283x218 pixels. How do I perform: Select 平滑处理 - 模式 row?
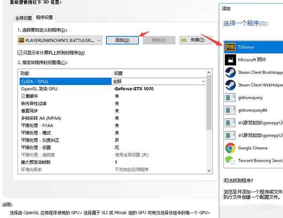click(x=113, y=133)
